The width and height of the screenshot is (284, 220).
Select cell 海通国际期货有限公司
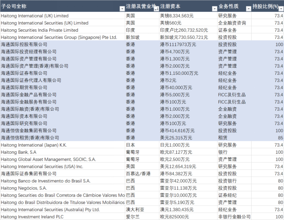click(x=63, y=88)
